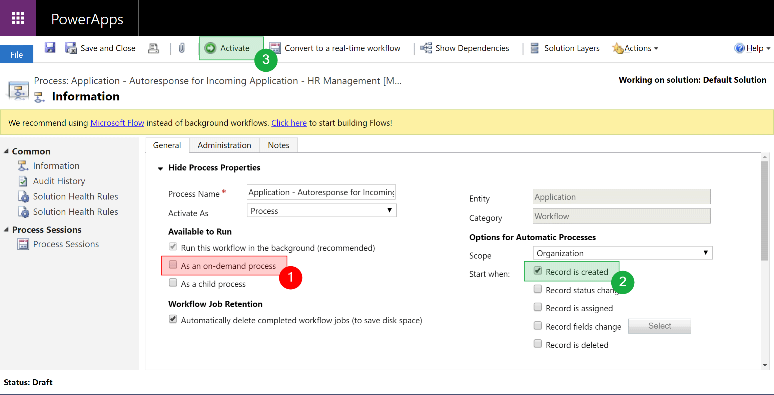Collapse the Common section triangle
Viewport: 774px width, 395px height.
(6, 151)
